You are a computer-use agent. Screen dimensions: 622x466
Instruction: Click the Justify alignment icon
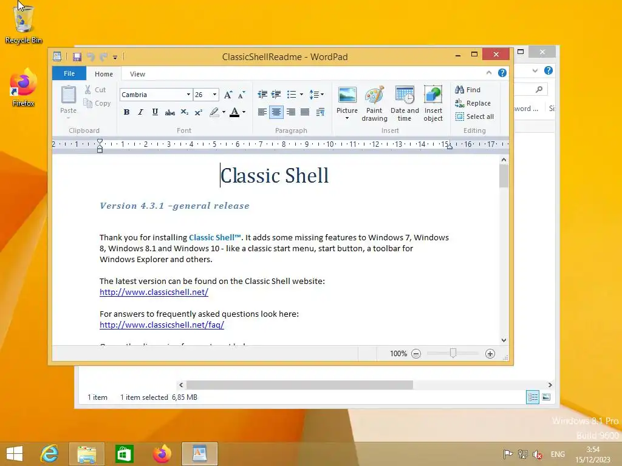click(305, 112)
